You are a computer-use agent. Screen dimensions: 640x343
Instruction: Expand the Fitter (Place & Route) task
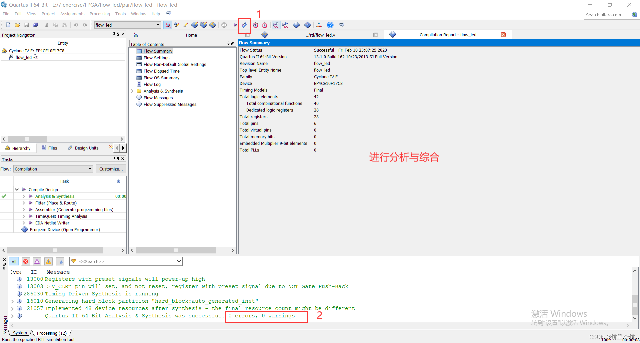24,203
